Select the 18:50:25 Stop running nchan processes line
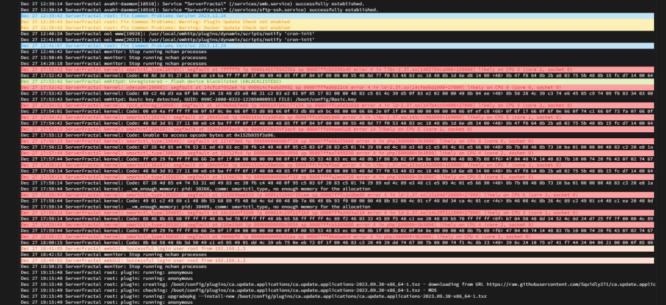The image size is (666, 305). click(x=114, y=267)
